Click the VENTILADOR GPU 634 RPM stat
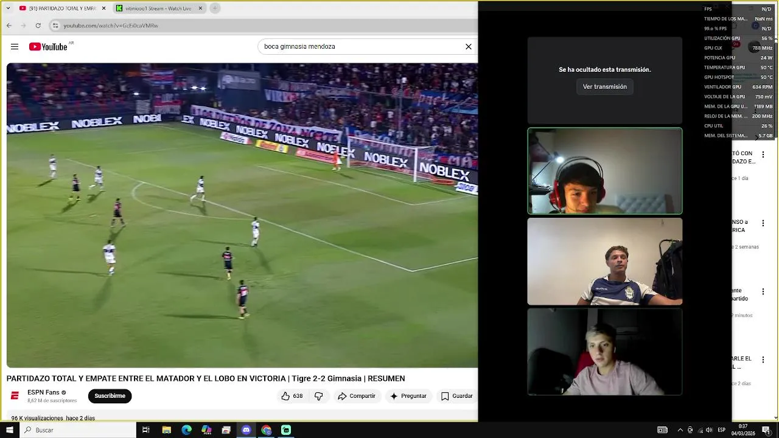 [x=738, y=87]
